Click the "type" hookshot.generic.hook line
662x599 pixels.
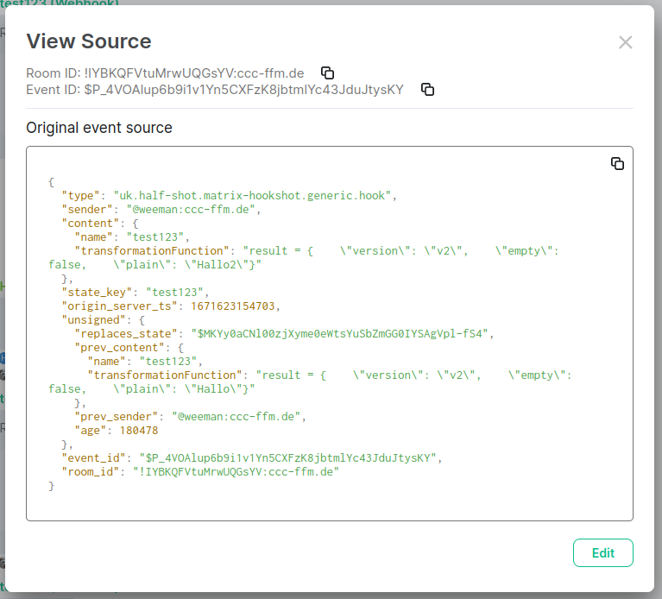230,196
